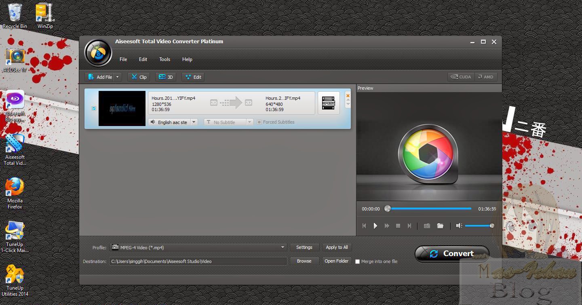The image size is (582, 305).
Task: Expand the Add File dropdown arrow
Action: [118, 77]
